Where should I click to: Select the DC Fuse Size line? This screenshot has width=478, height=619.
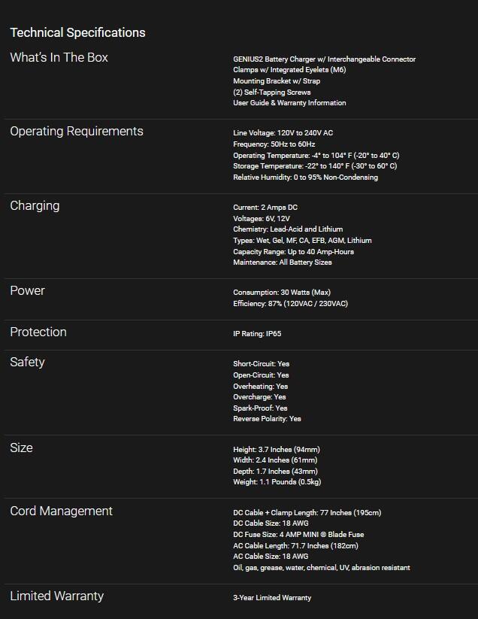click(298, 535)
